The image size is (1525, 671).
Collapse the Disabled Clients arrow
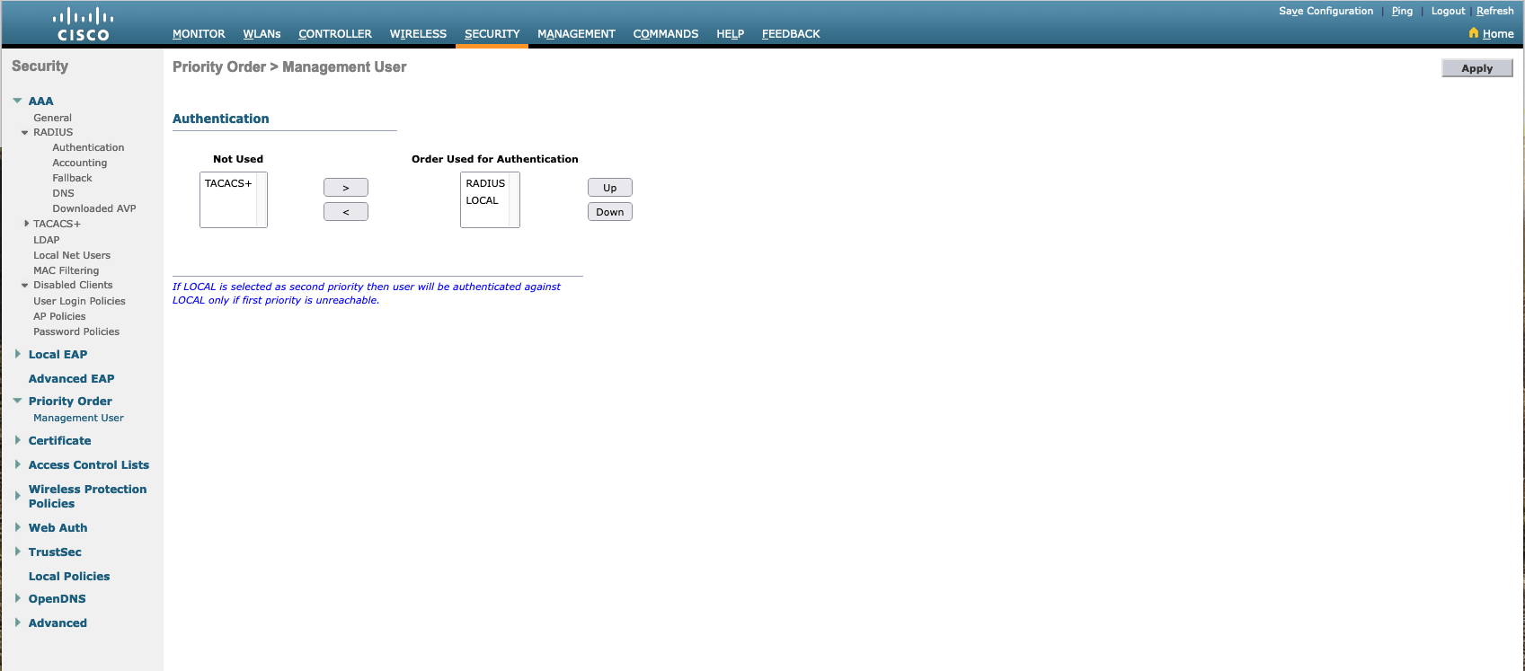pos(25,286)
